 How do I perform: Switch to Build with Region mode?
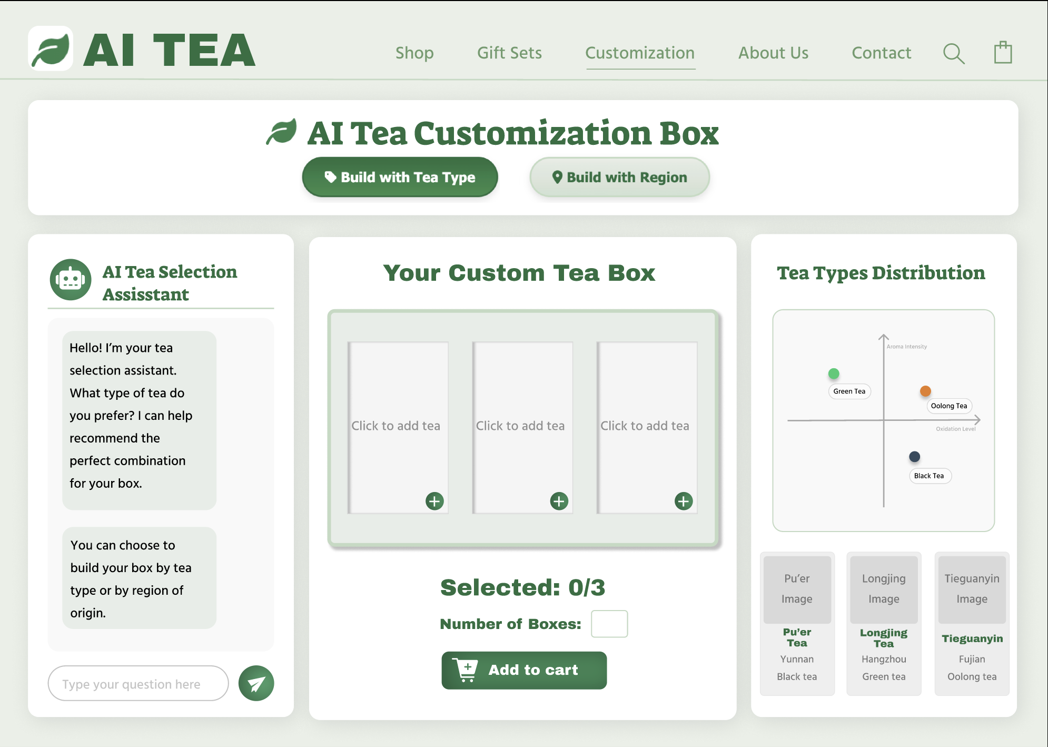(x=619, y=177)
